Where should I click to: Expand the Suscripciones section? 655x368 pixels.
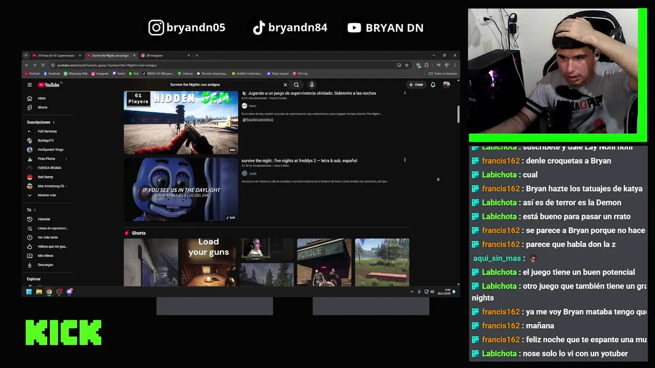click(x=40, y=122)
